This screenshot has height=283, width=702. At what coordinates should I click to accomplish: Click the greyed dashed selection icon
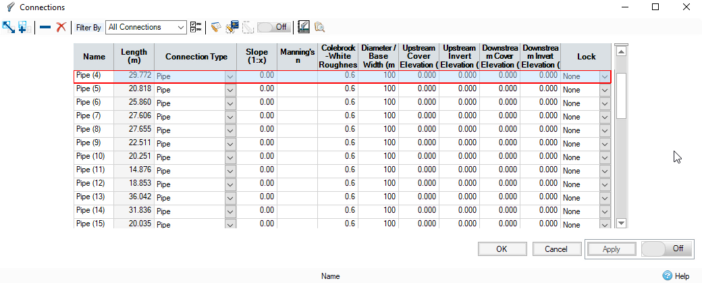click(x=248, y=27)
